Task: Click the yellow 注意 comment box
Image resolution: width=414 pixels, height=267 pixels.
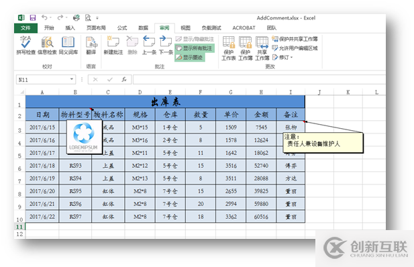Action: click(323, 143)
